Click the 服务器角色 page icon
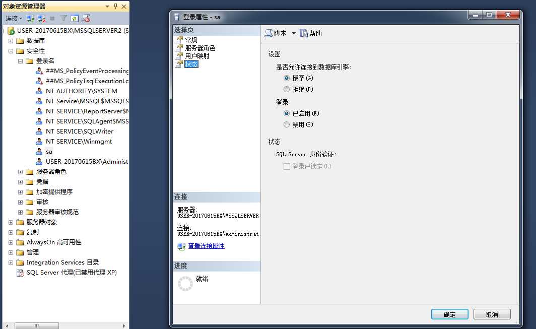536x329 pixels. (x=179, y=48)
